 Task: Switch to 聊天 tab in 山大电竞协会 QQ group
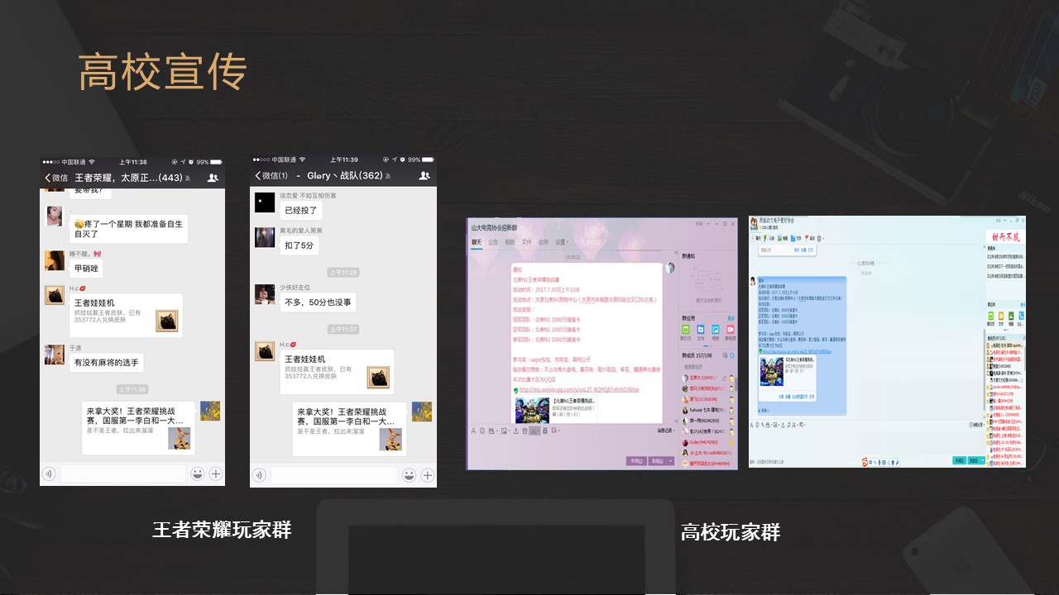pyautogui.click(x=477, y=242)
